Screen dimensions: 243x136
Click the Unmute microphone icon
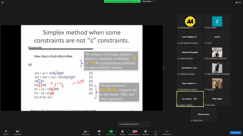(x=6, y=131)
